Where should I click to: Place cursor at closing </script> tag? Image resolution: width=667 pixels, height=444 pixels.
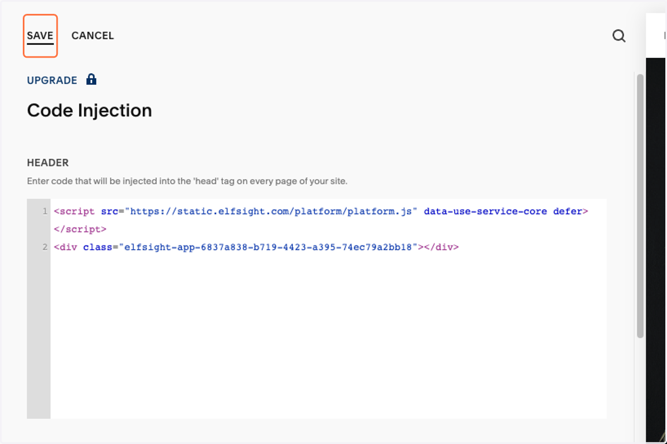pyautogui.click(x=80, y=229)
